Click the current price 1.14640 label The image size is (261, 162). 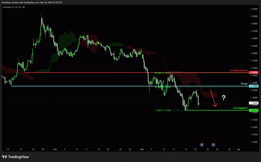pyautogui.click(x=254, y=103)
